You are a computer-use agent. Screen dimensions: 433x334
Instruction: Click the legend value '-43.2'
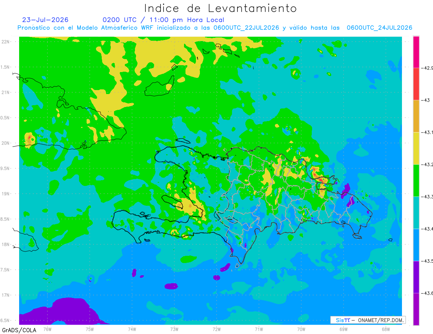click(427, 164)
